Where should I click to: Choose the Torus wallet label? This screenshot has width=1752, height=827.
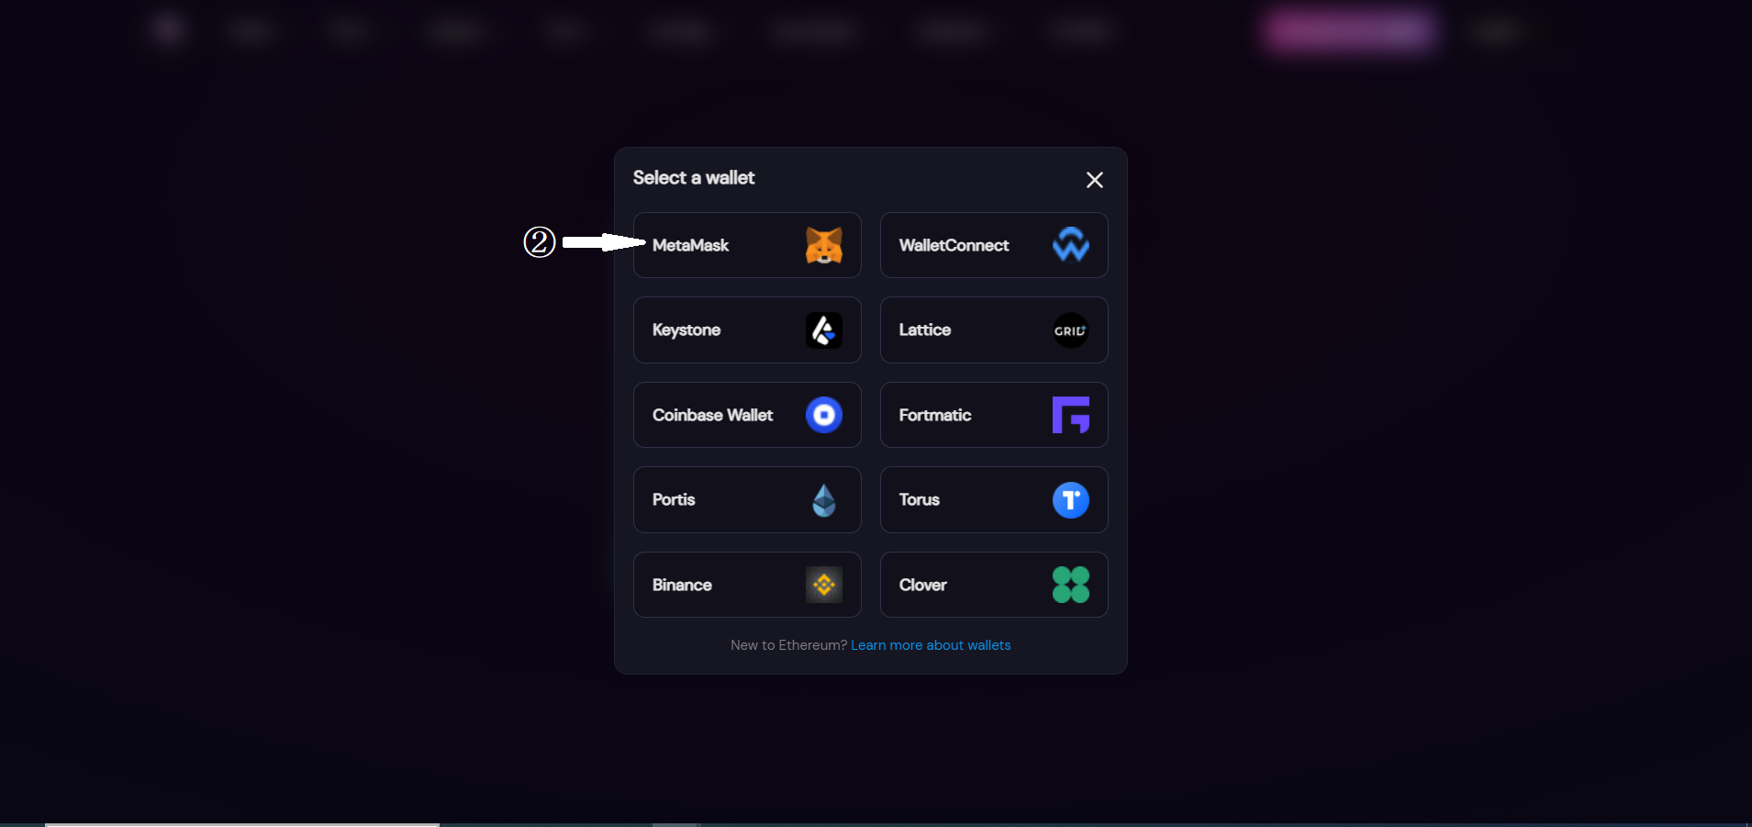919,499
